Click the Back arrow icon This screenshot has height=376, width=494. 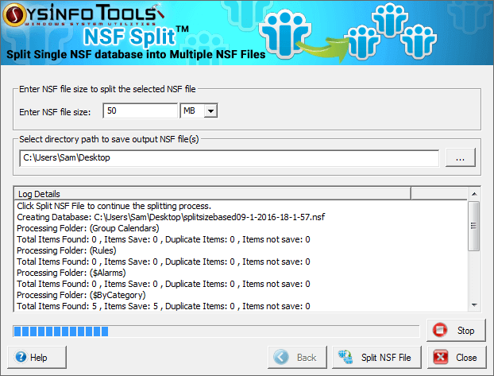click(x=281, y=357)
